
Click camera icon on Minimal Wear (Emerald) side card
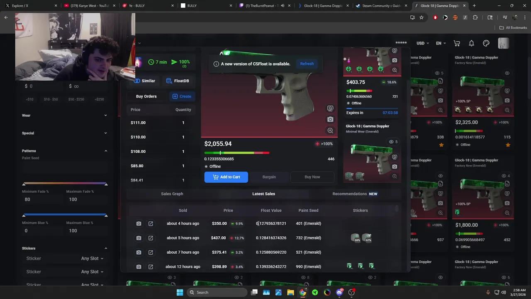395,167
